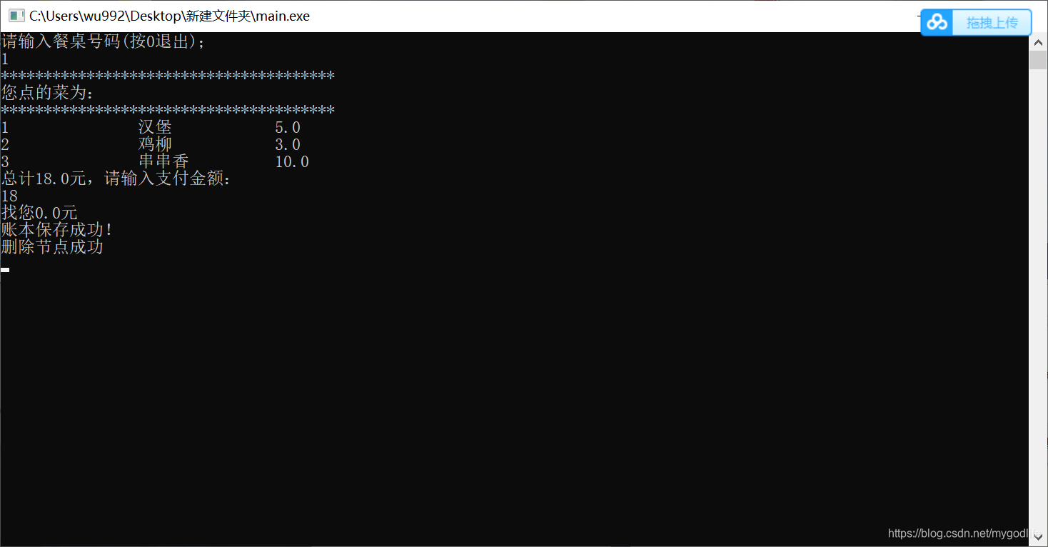Viewport: 1048px width, 547px height.
Task: Click the scrollbar up arrow
Action: [1038, 41]
